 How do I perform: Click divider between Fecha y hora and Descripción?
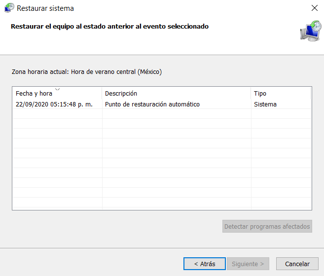click(x=102, y=94)
